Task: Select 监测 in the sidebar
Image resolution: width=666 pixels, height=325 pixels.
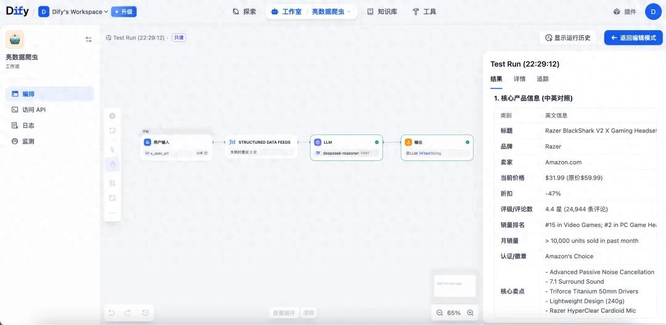Action: click(50, 141)
